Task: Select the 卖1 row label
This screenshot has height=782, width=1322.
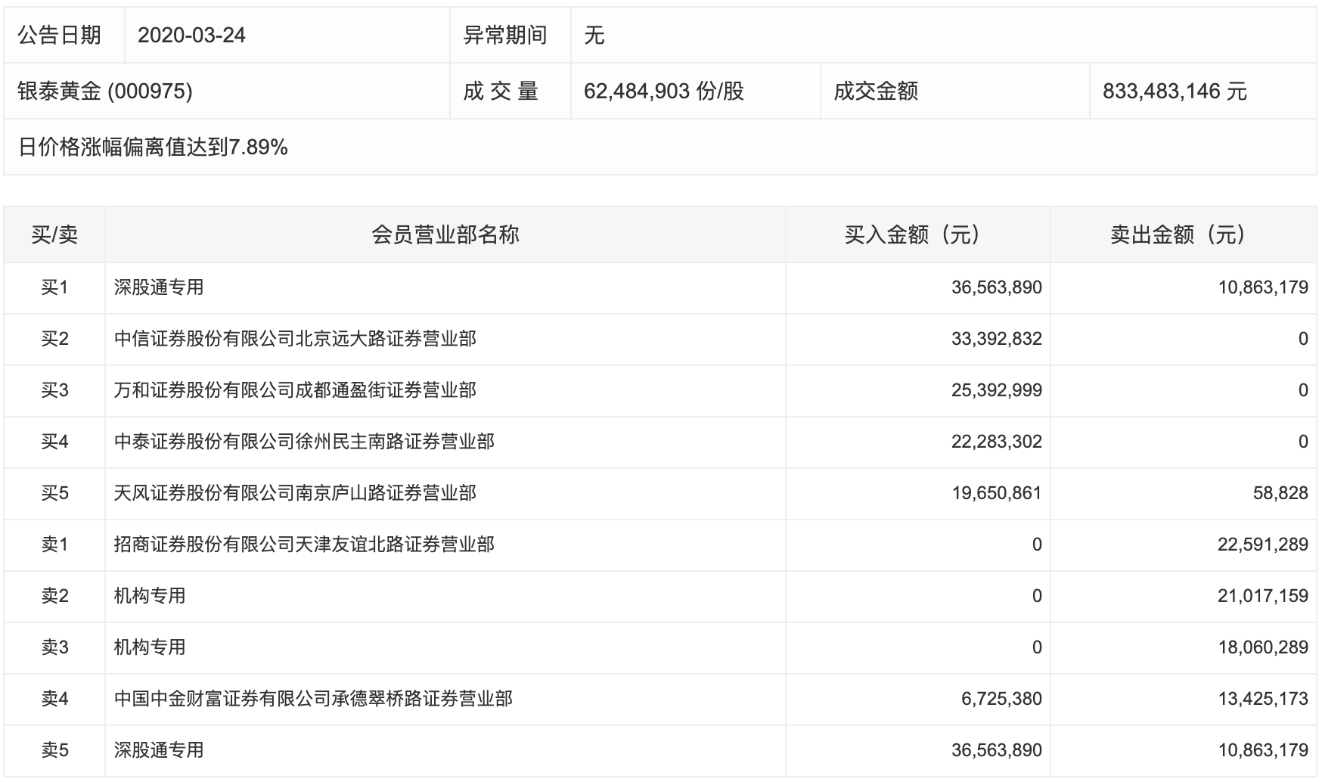Action: 54,545
